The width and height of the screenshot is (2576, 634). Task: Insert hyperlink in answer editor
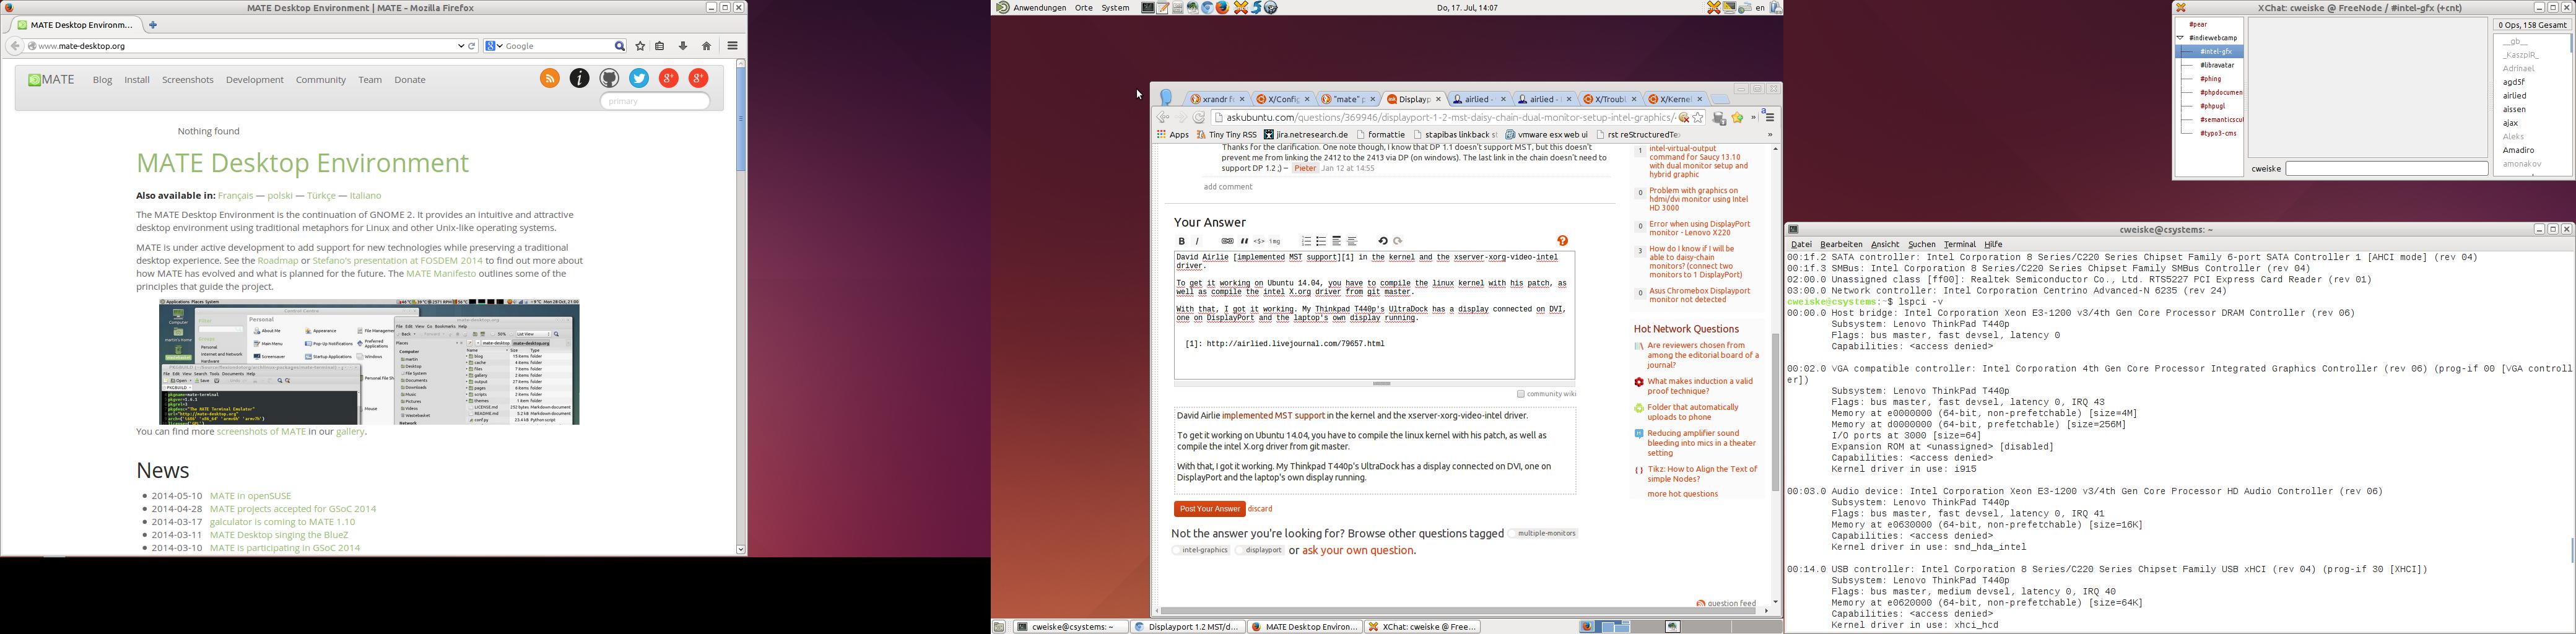tap(1227, 241)
